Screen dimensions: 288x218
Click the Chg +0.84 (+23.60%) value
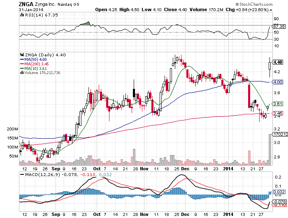point(247,9)
